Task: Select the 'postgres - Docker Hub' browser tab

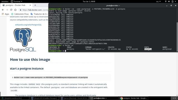Action: (16, 5)
